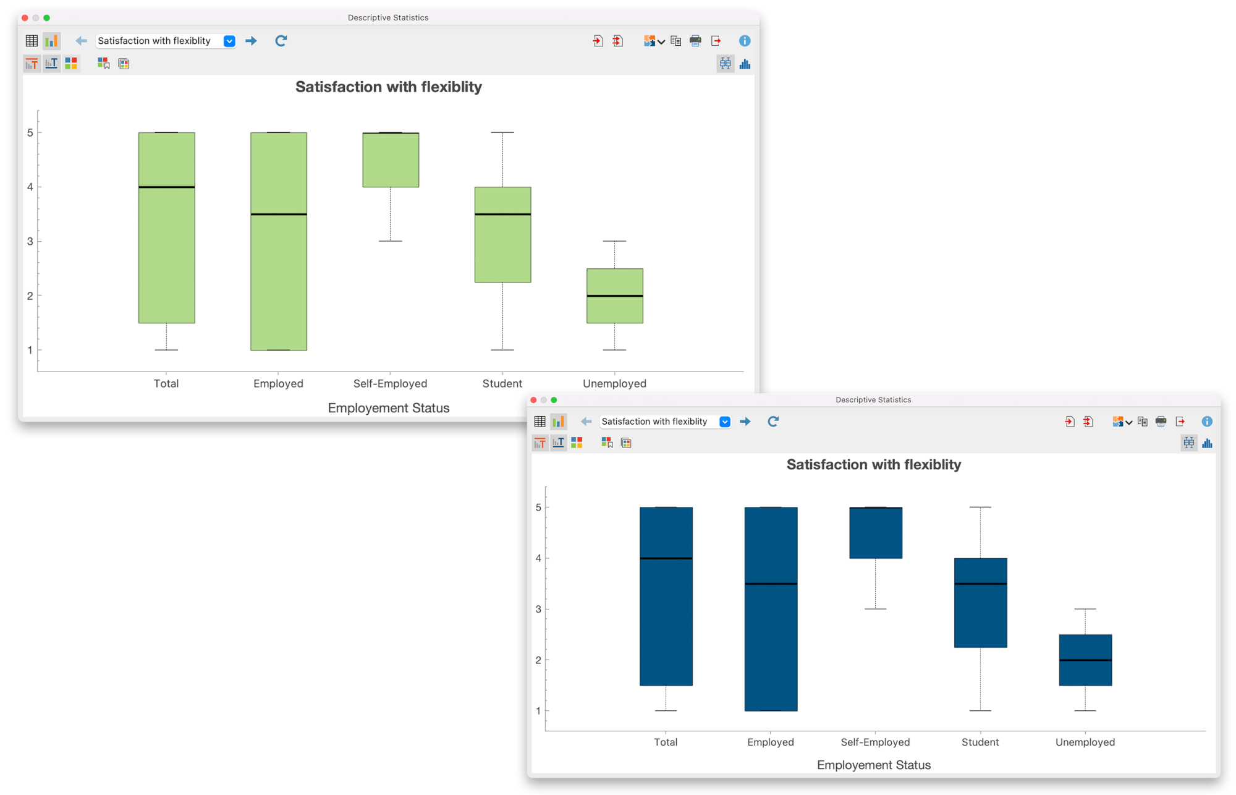Click 'Satisfaction with flexiblity' title of blue chart
Image resolution: width=1236 pixels, height=795 pixels.
[873, 464]
